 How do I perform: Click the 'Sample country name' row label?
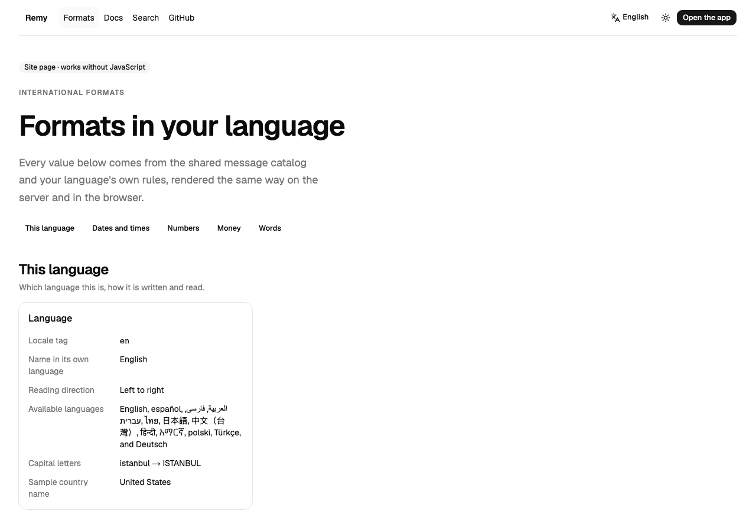tap(58, 488)
